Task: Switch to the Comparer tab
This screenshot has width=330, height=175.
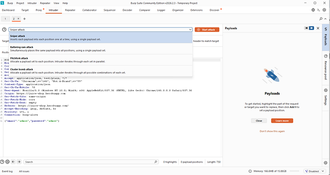Action: [x=145, y=10]
